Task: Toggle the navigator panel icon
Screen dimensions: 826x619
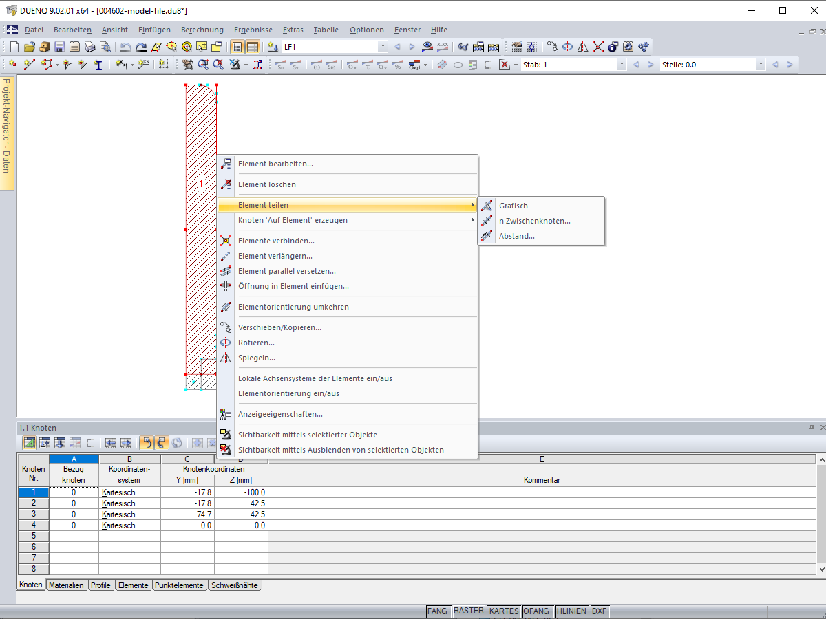Action: [x=237, y=47]
